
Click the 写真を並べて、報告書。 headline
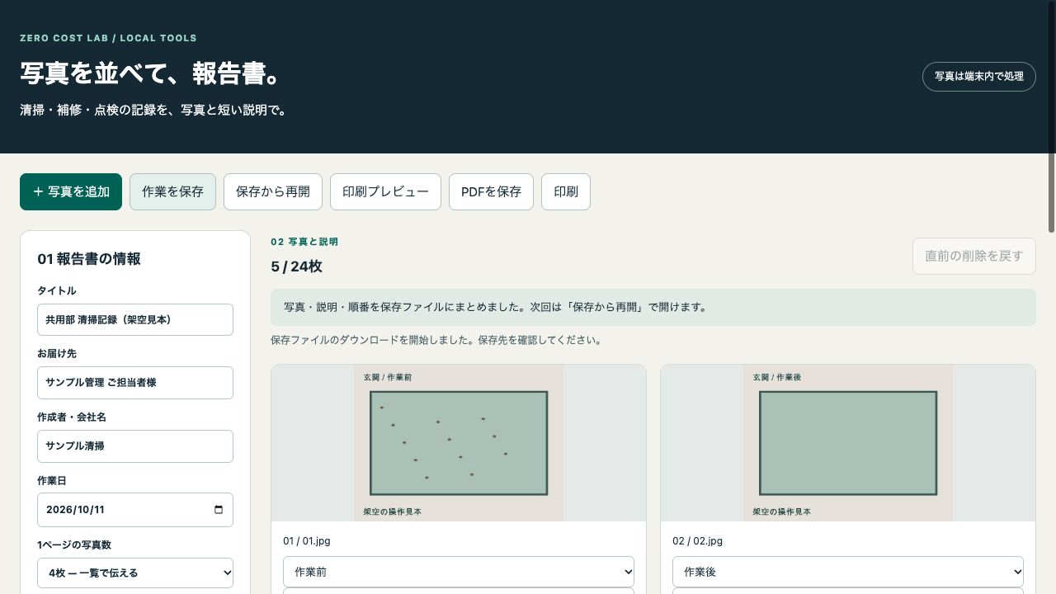tap(152, 73)
